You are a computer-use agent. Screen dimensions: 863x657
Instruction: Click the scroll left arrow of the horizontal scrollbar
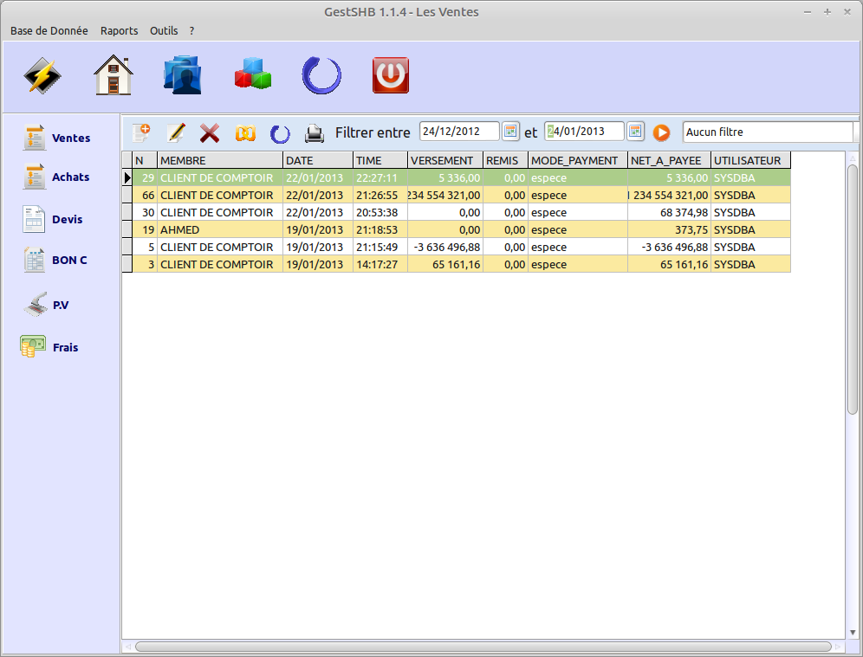(x=127, y=647)
